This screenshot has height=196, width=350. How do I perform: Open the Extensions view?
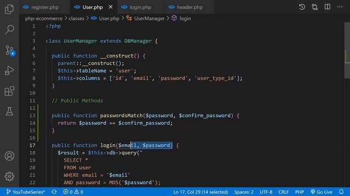pyautogui.click(x=9, y=91)
